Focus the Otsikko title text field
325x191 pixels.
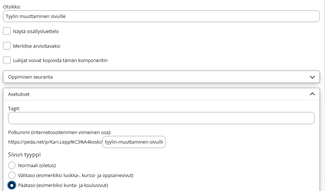coord(161,16)
